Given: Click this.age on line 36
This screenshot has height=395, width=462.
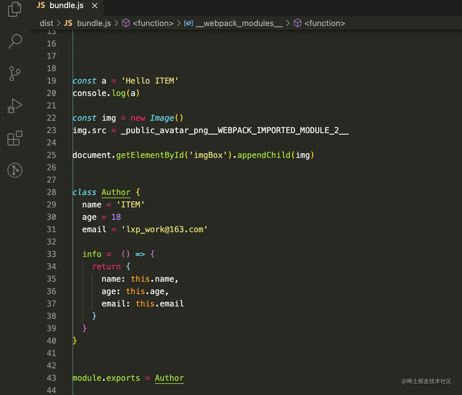Looking at the screenshot, I should point(145,291).
